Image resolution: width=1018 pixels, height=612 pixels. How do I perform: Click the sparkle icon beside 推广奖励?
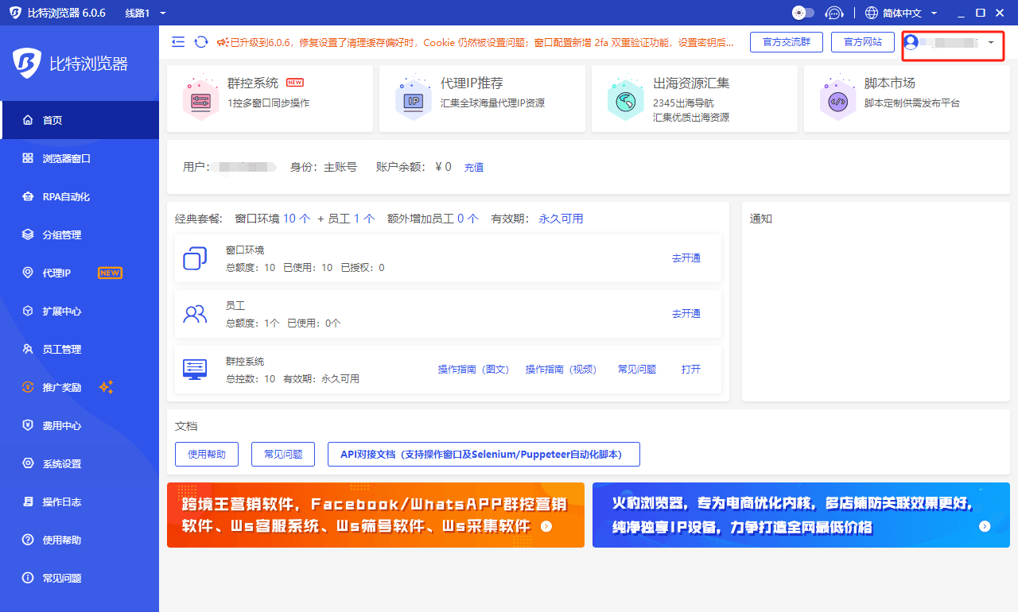(107, 387)
